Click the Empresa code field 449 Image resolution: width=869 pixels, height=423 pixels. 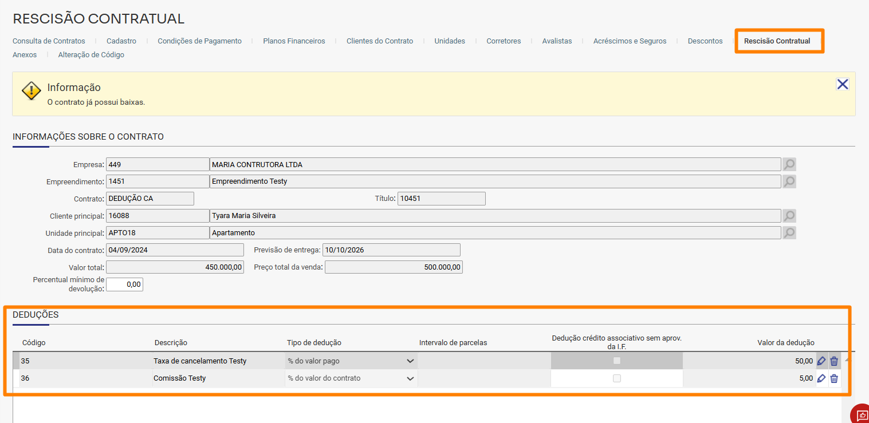158,164
